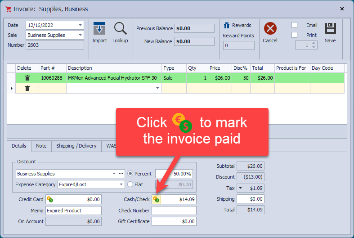Viewport: 354px width, 238px height.
Task: Click the Import icon
Action: tap(99, 28)
